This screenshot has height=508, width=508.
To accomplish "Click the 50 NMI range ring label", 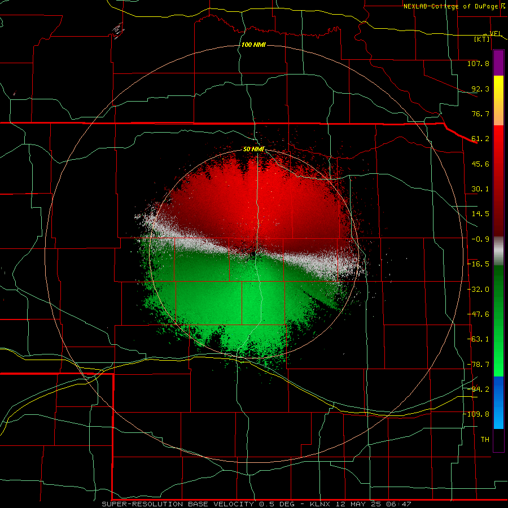I will (x=253, y=150).
